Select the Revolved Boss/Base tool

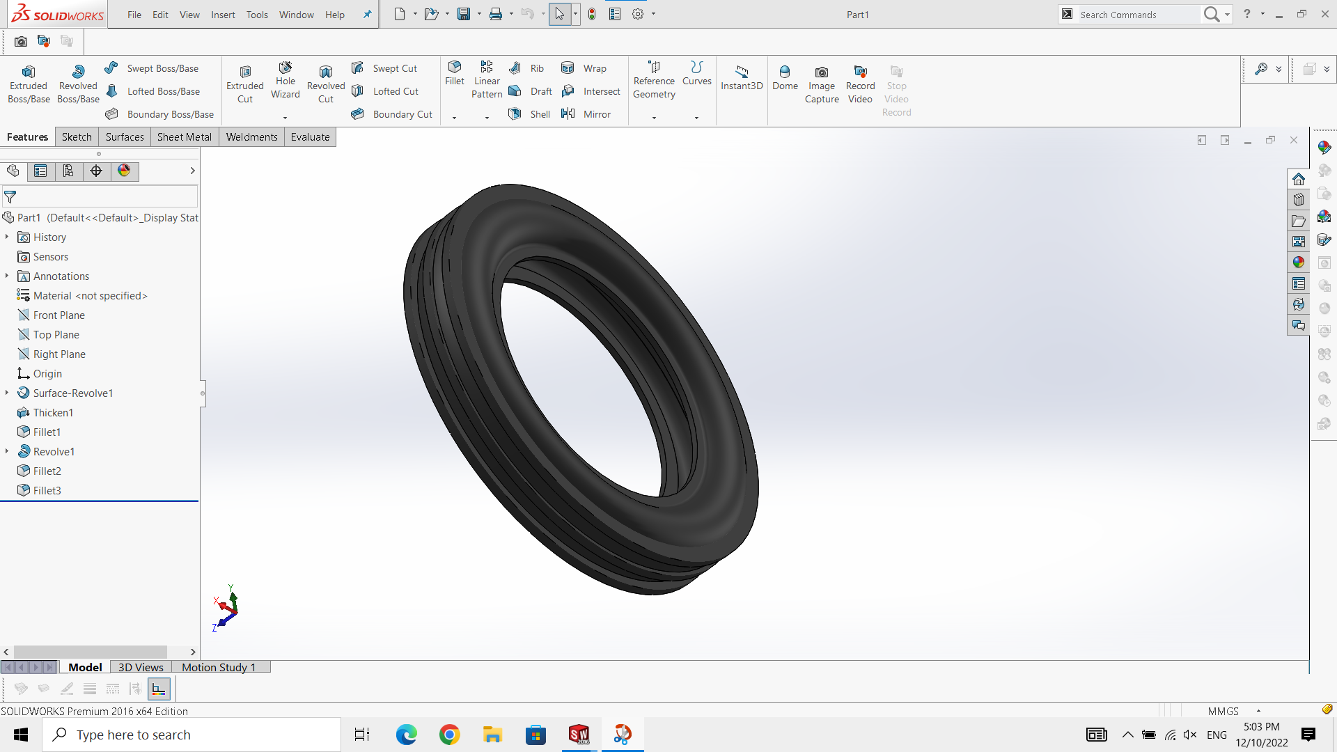click(x=78, y=85)
